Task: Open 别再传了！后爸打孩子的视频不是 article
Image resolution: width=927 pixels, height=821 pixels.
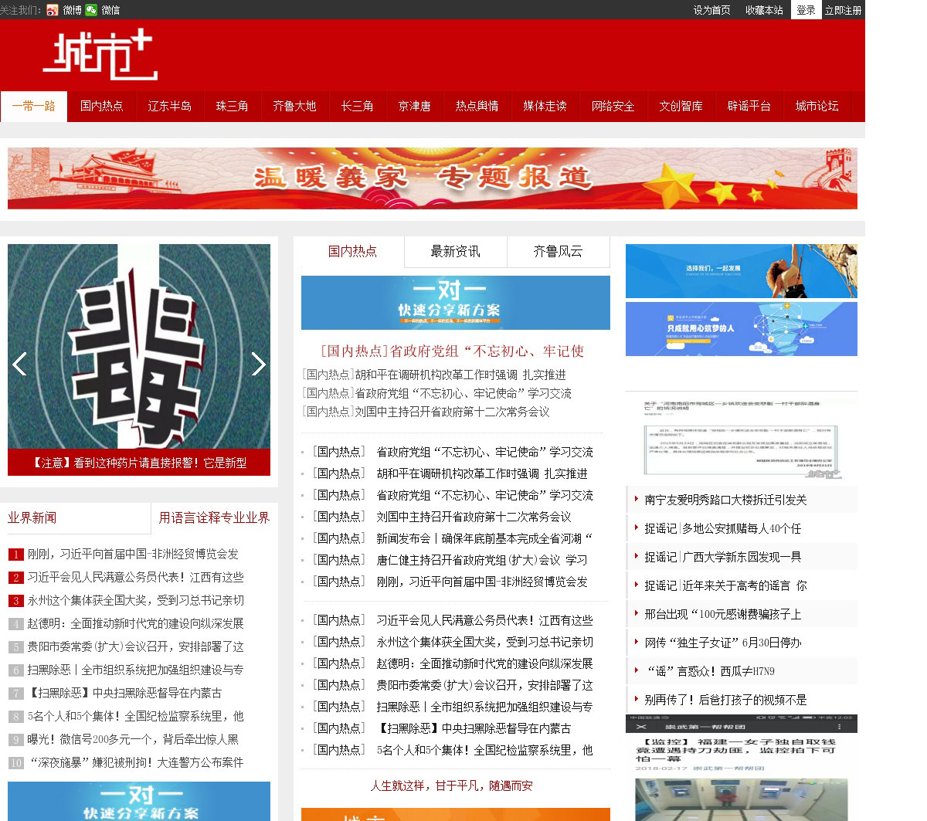Action: coord(725,701)
